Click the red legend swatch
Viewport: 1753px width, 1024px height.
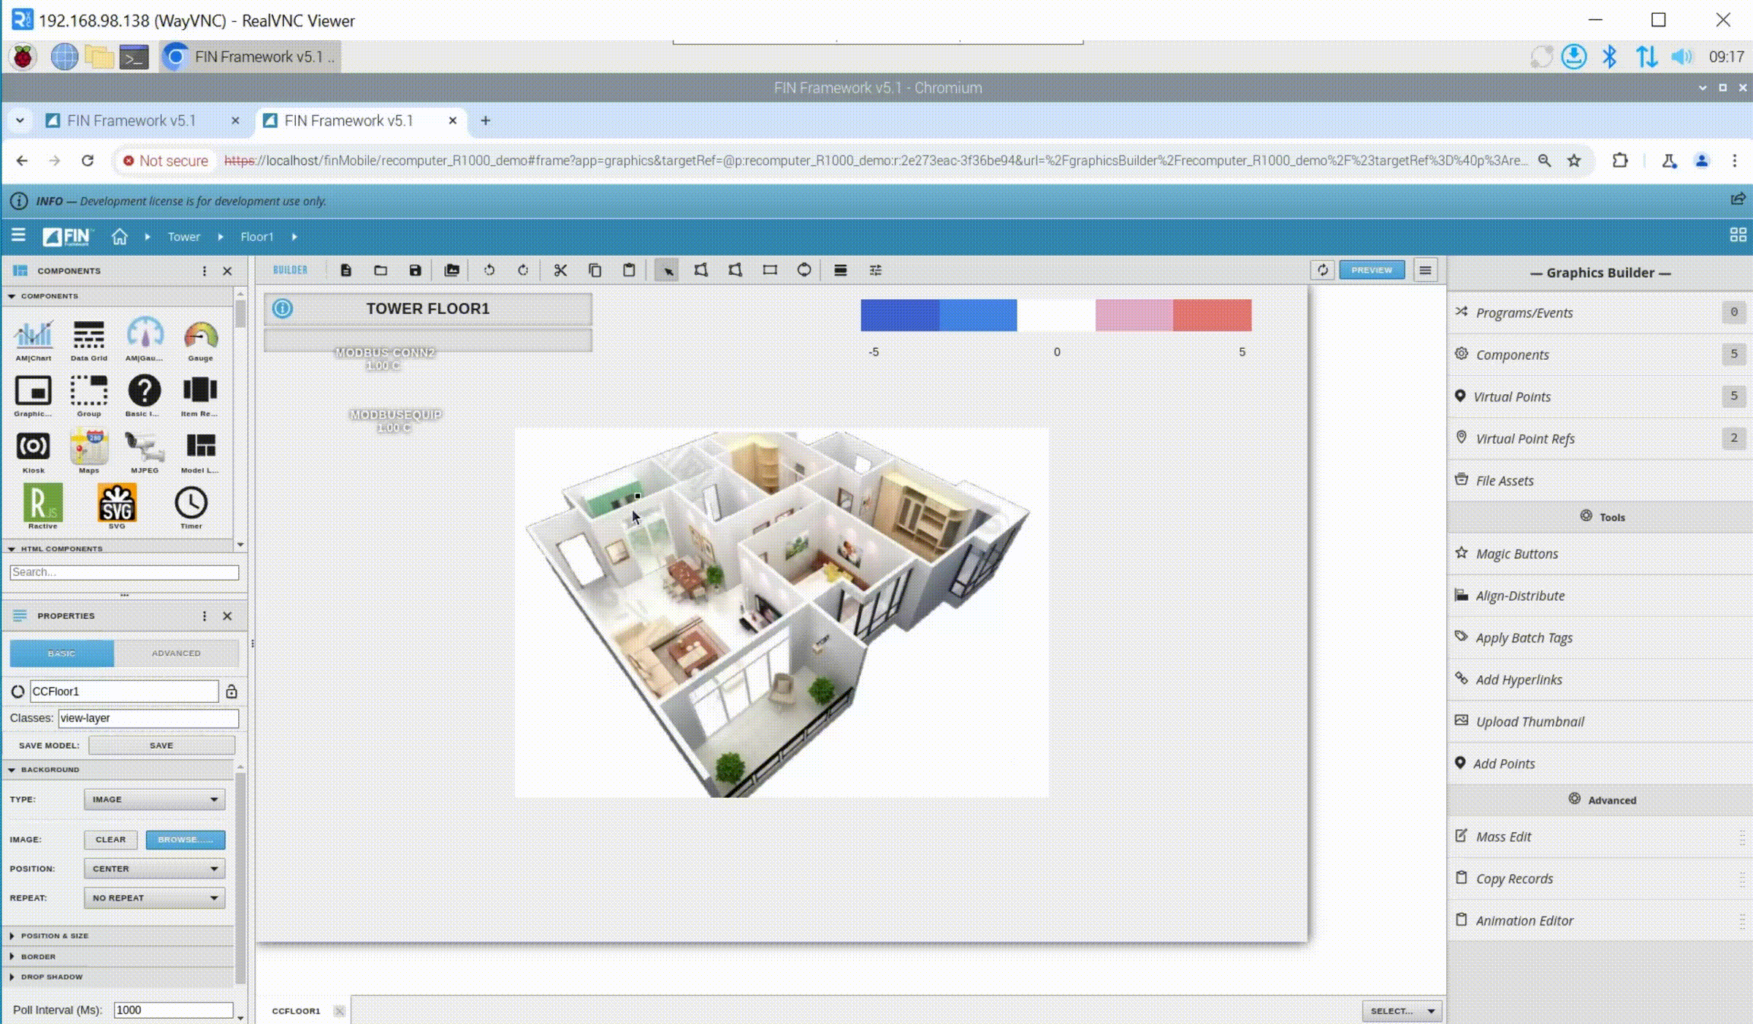[x=1212, y=315]
